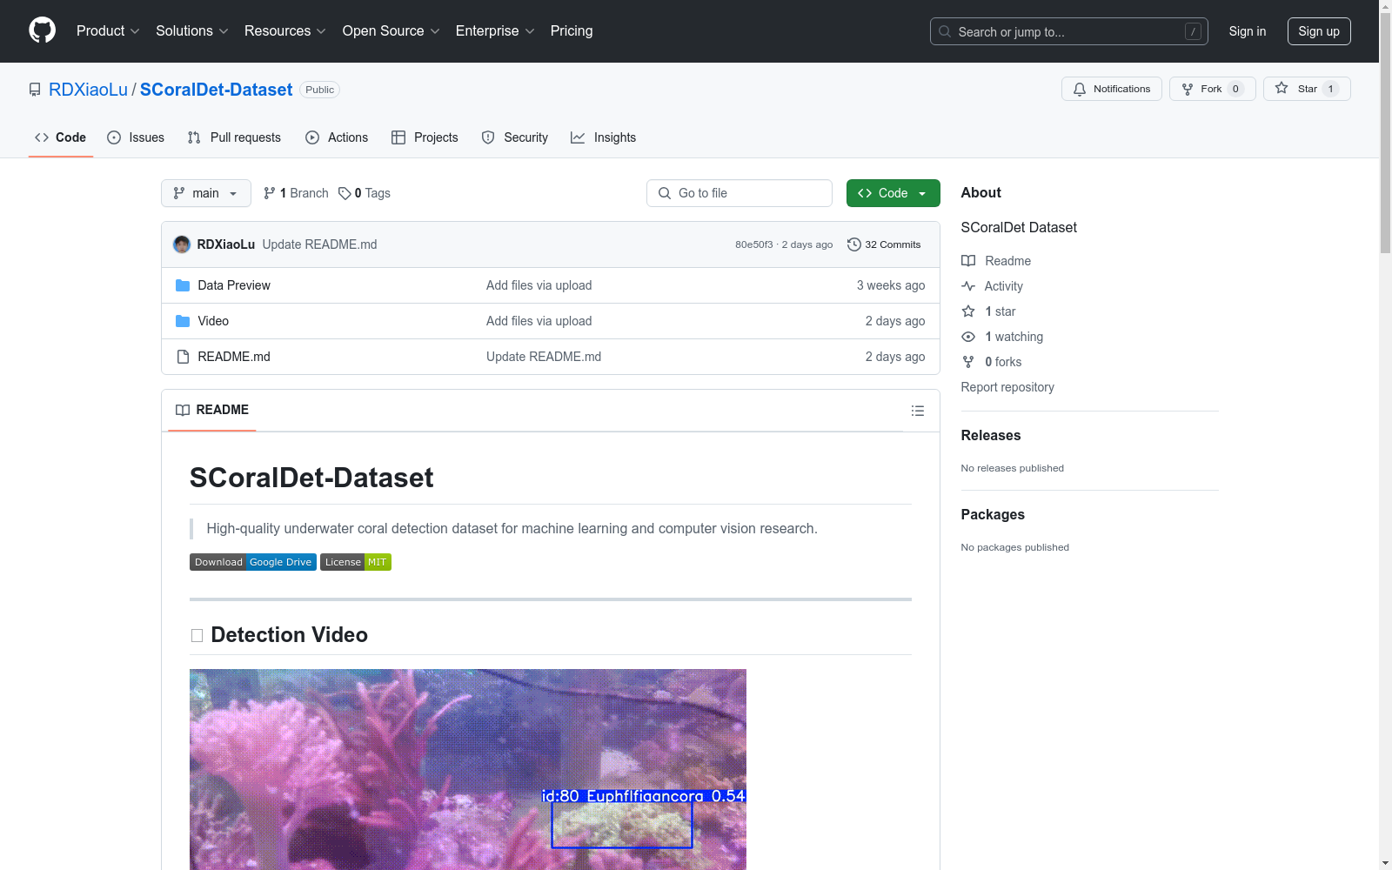1392x870 pixels.
Task: Expand the Product menu in header
Action: coord(107,31)
